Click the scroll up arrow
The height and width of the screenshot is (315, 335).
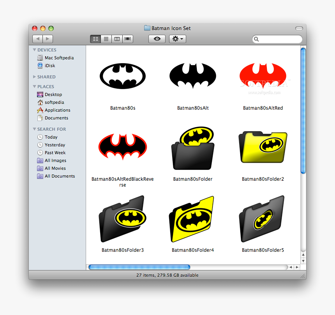pyautogui.click(x=303, y=255)
